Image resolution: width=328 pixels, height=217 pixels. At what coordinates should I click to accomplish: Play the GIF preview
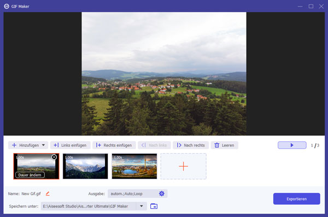click(x=292, y=145)
